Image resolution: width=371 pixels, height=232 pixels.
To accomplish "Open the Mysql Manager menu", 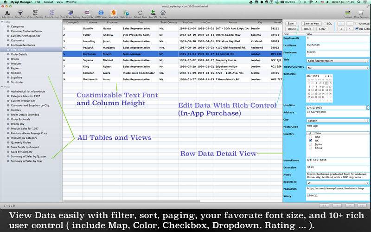I will pos(21,2).
